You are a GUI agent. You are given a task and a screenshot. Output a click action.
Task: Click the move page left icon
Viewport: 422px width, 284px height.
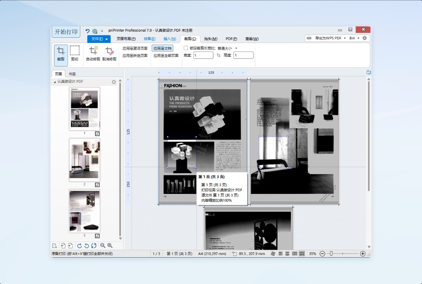click(x=63, y=245)
